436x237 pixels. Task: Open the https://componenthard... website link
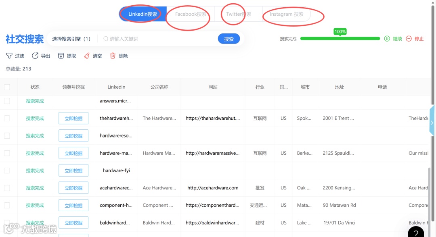point(213,206)
